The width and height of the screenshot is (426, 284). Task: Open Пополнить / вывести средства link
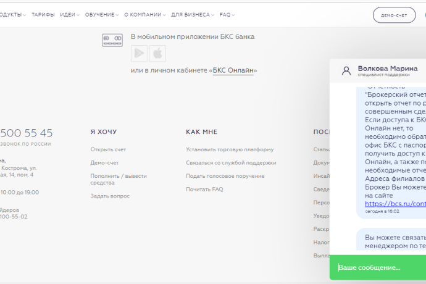click(119, 180)
